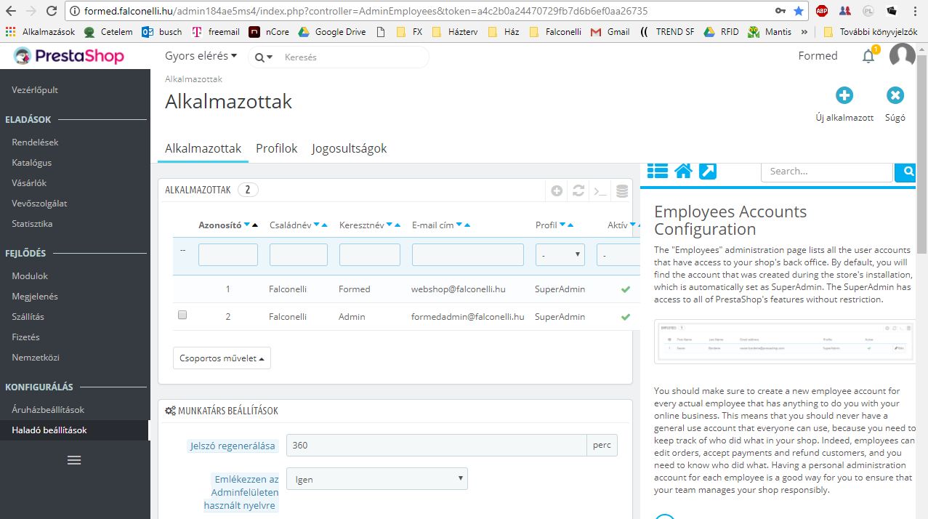Screen dimensions: 928x519
Task: Show SQL query terminal icon
Action: pyautogui.click(x=600, y=190)
